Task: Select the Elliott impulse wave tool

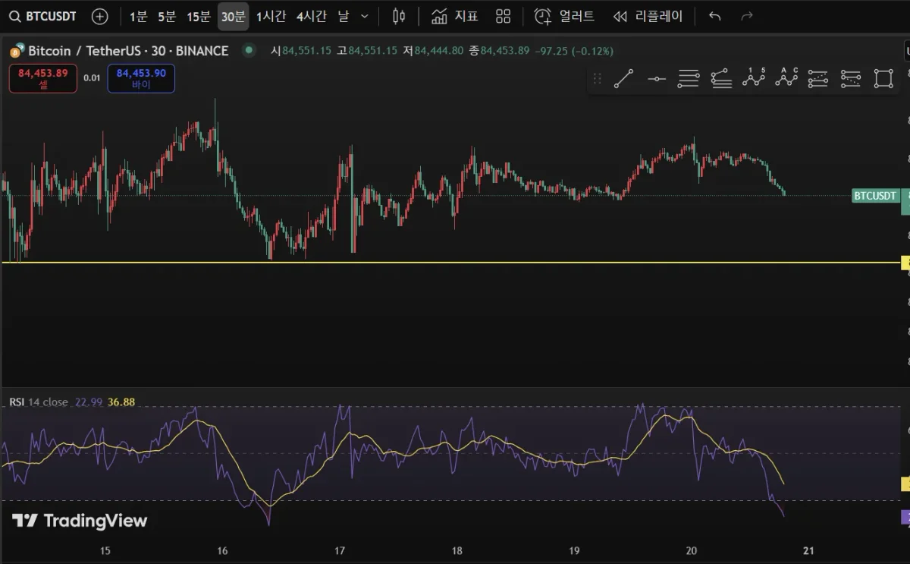Action: click(753, 78)
